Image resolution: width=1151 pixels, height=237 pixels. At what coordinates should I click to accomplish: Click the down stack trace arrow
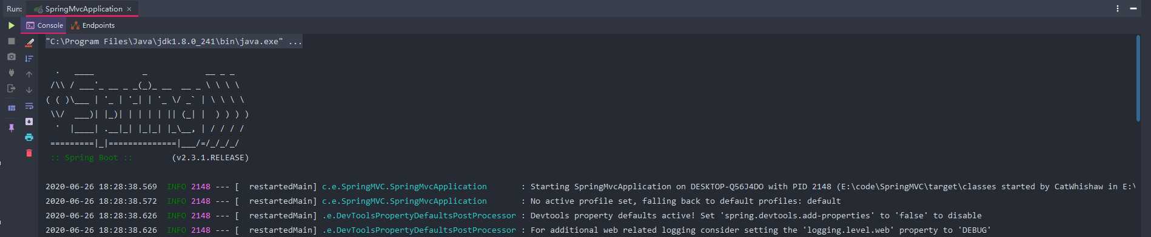pyautogui.click(x=29, y=89)
